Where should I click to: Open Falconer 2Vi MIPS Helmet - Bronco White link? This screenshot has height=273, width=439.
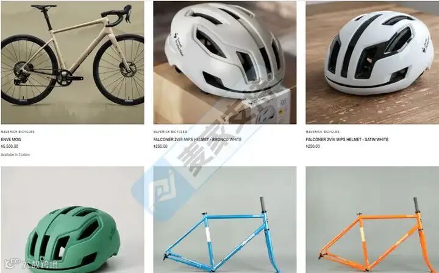tap(198, 139)
